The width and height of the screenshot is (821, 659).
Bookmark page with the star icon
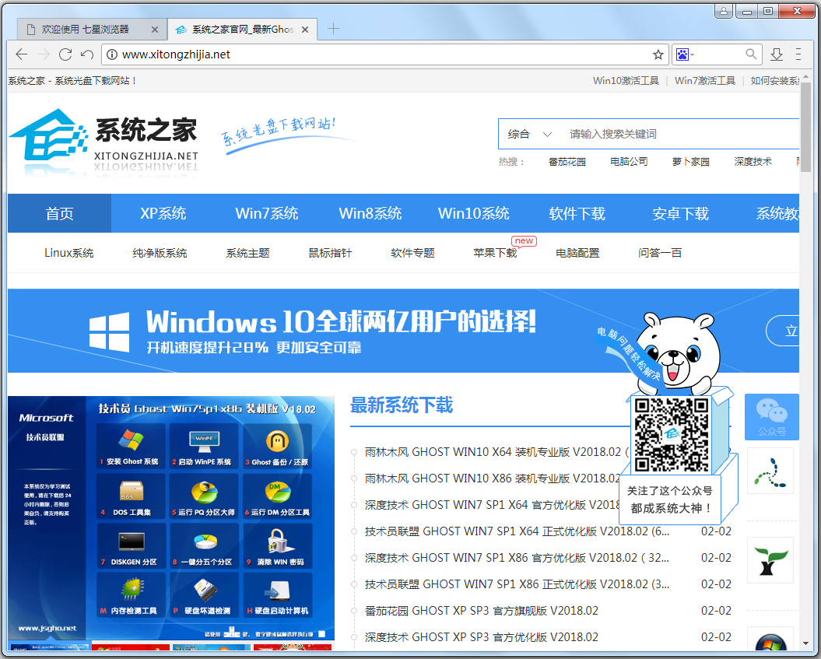click(658, 54)
